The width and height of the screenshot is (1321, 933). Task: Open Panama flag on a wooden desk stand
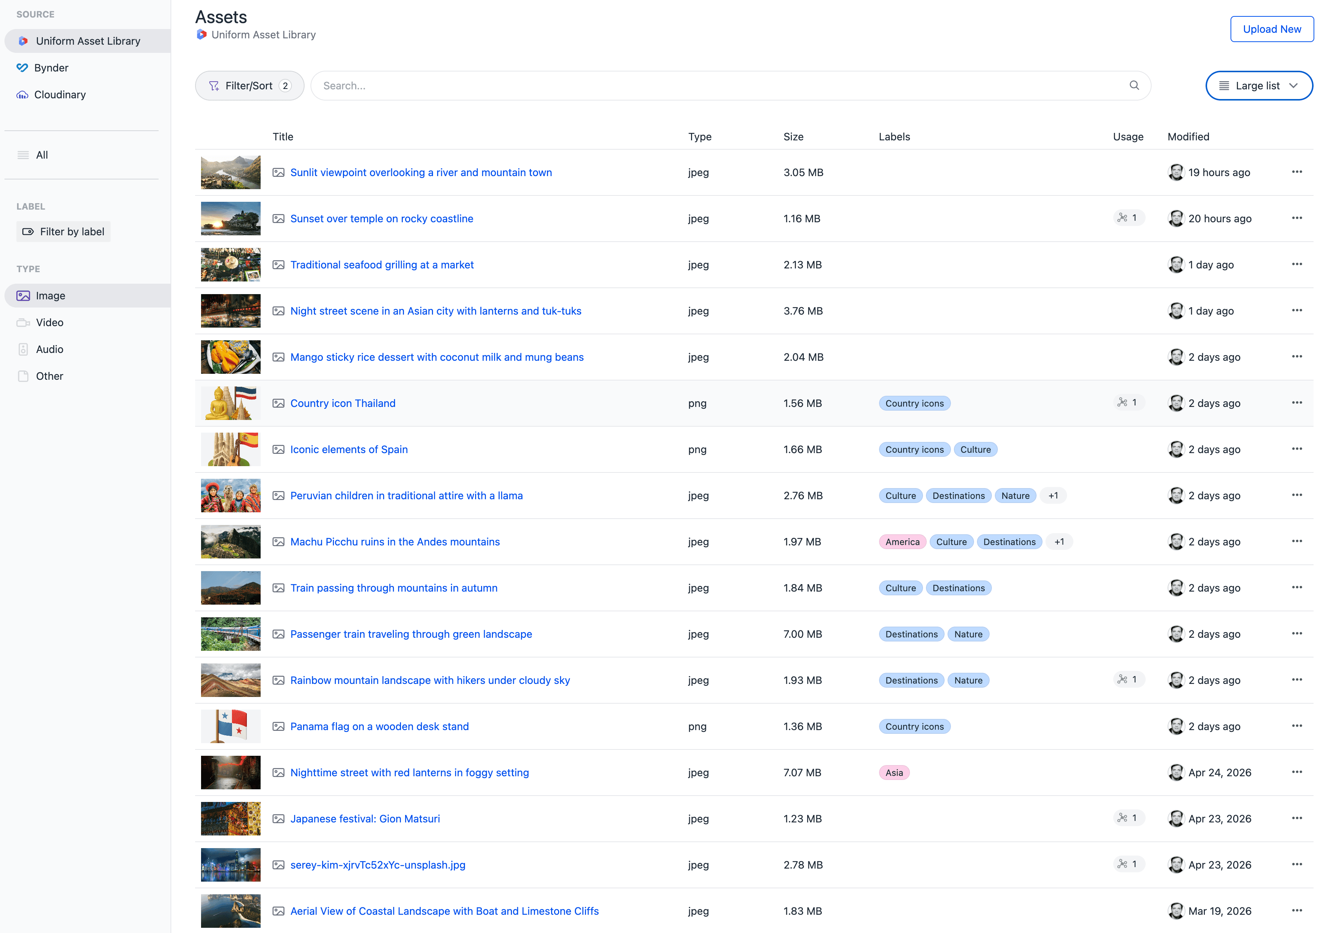[380, 726]
